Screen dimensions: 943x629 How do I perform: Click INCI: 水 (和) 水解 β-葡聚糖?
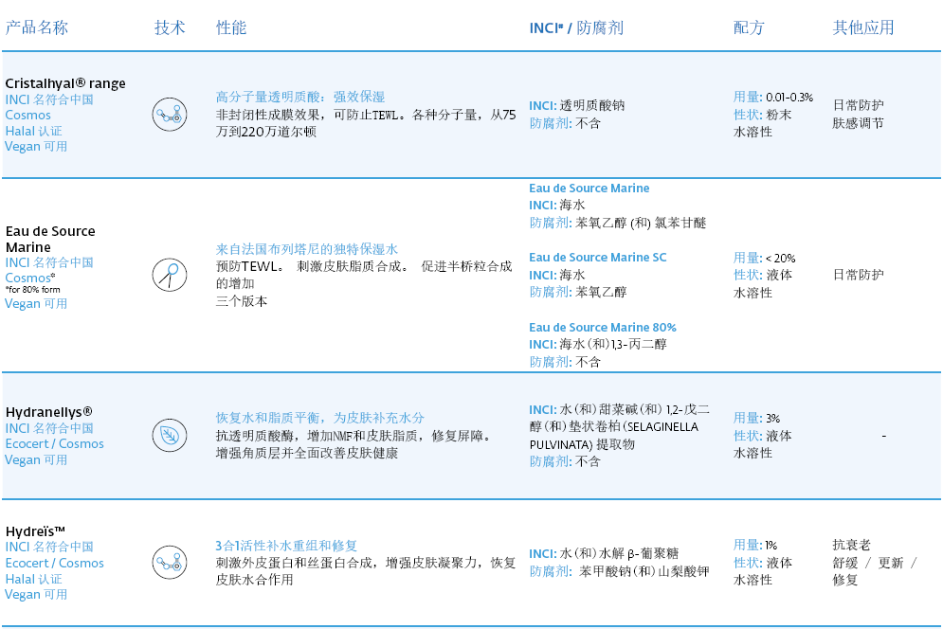604,553
